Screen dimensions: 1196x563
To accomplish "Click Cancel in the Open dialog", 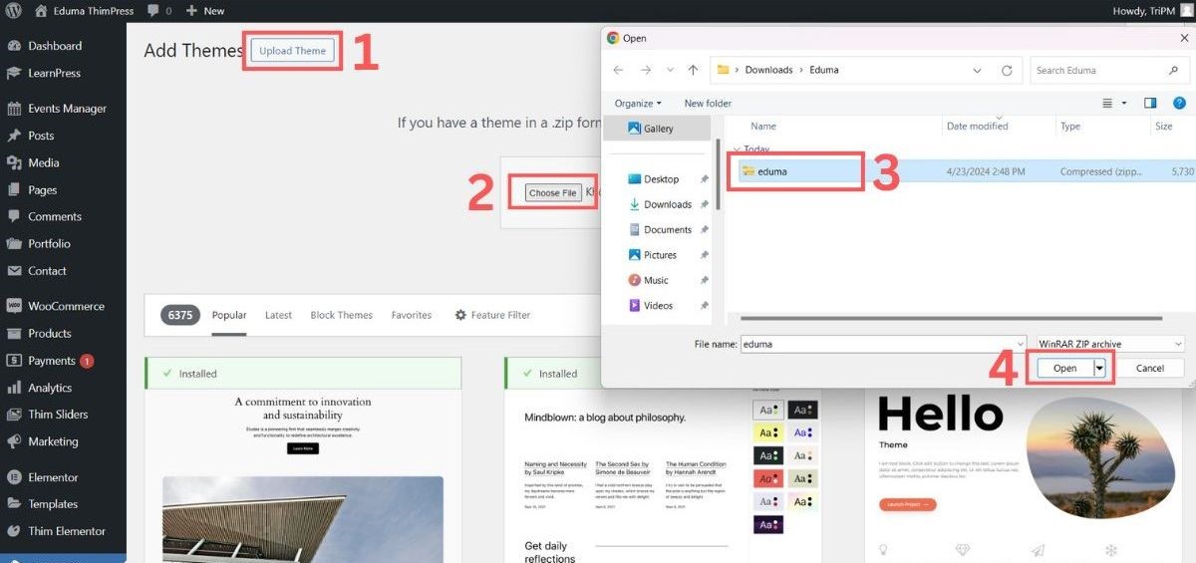I will pyautogui.click(x=1150, y=368).
